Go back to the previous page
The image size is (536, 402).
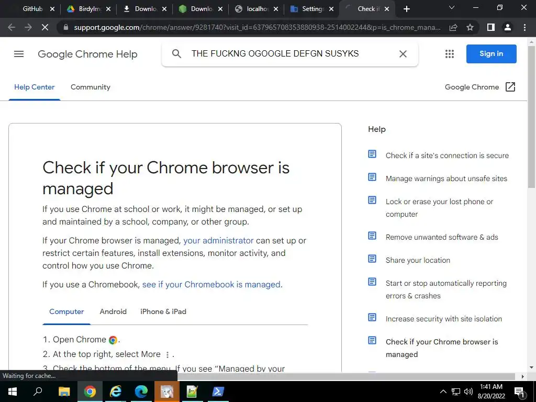[x=12, y=27]
